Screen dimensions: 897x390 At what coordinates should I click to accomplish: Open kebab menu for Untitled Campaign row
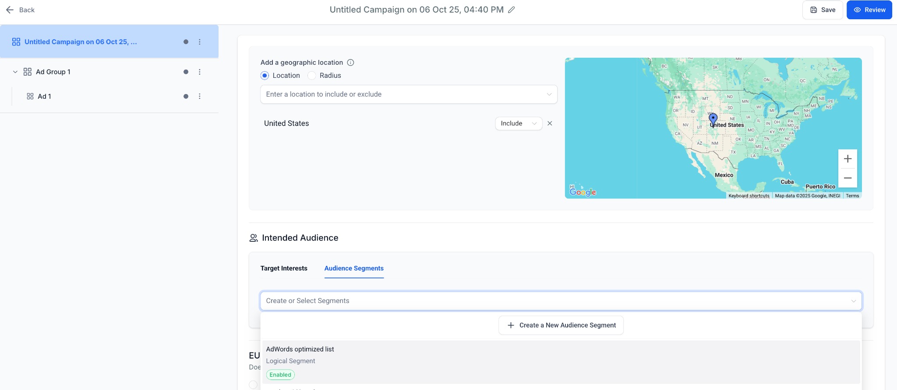pyautogui.click(x=200, y=42)
